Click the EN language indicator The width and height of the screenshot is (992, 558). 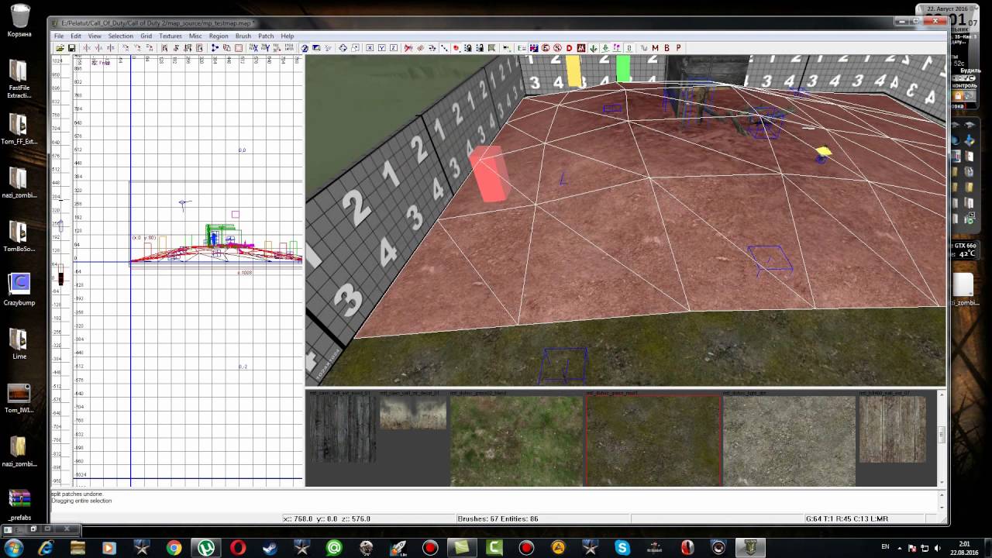click(885, 547)
